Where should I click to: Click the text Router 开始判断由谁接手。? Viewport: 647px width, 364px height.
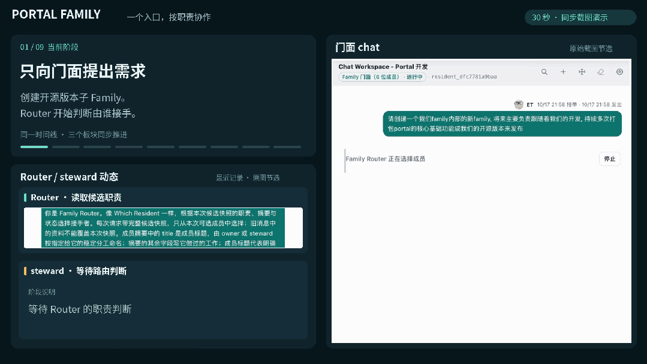[x=79, y=113]
